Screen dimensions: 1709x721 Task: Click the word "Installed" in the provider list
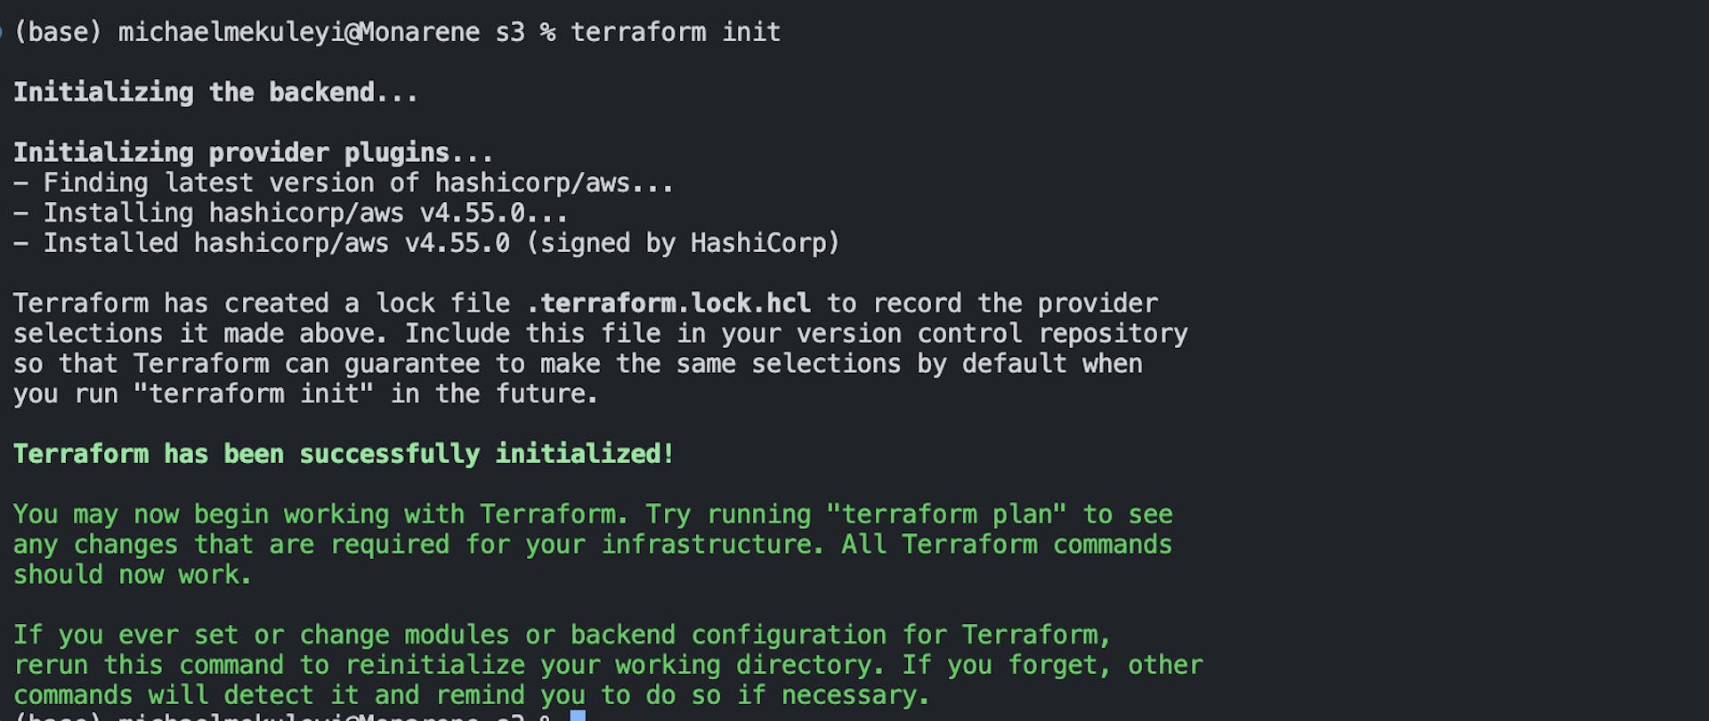point(110,244)
